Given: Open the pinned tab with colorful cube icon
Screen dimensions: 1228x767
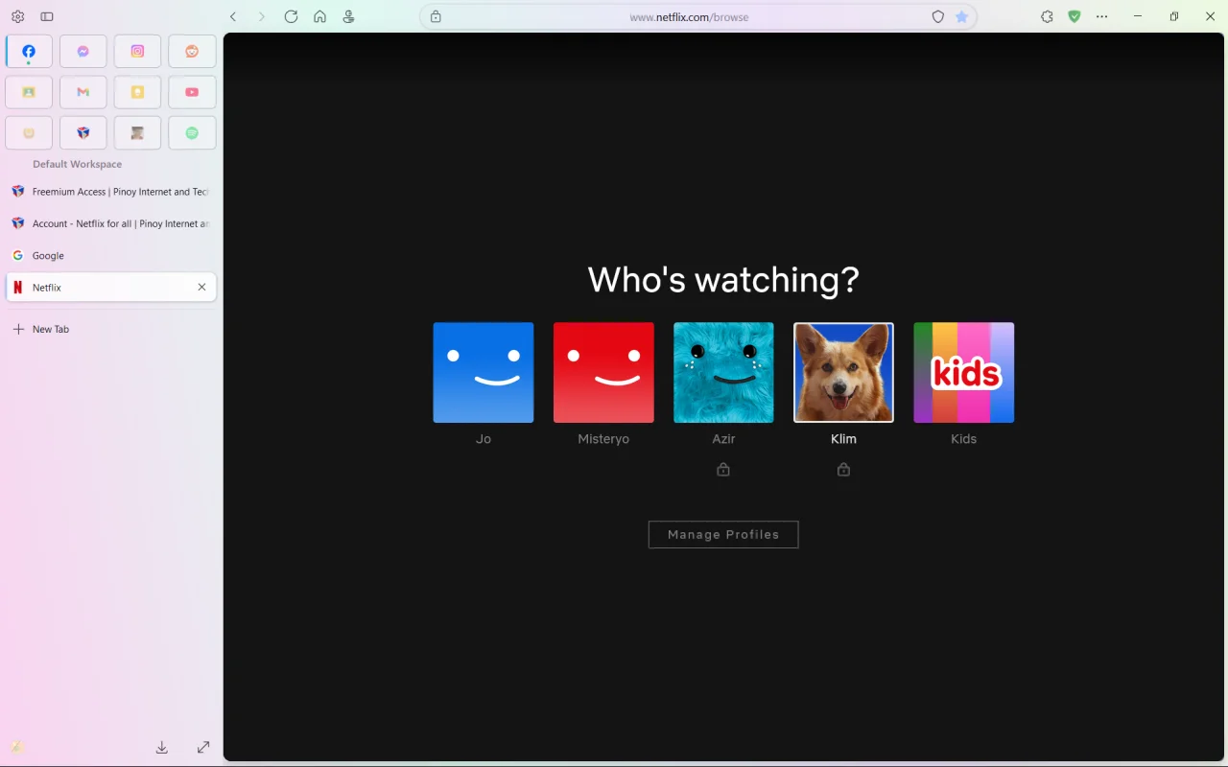Looking at the screenshot, I should pyautogui.click(x=83, y=133).
